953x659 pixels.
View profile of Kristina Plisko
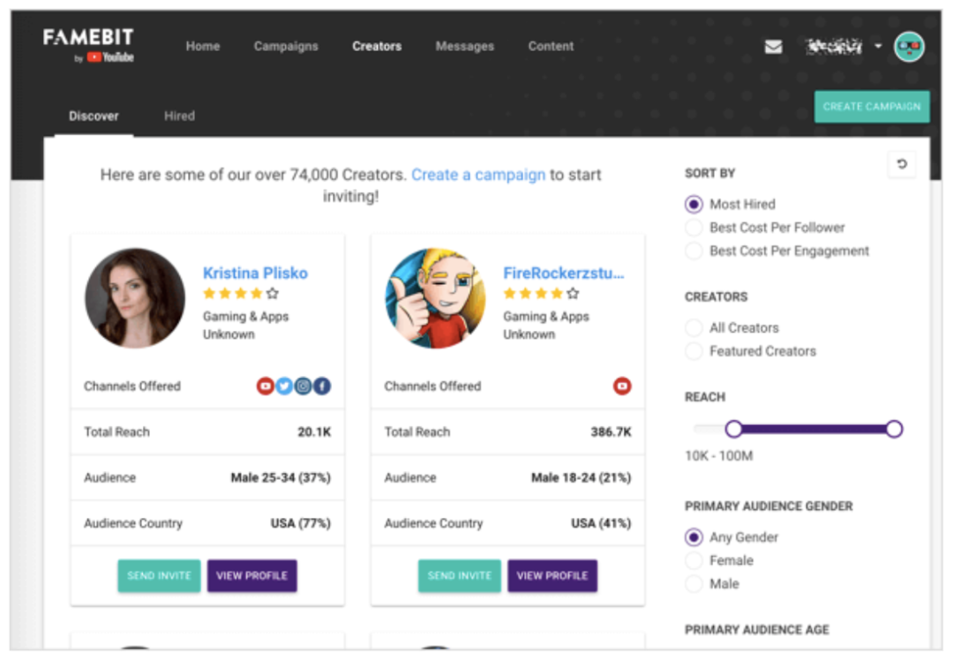(252, 575)
